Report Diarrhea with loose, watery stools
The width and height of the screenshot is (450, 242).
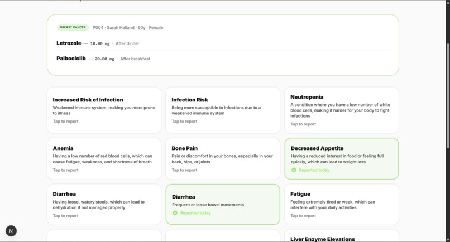[x=104, y=205]
